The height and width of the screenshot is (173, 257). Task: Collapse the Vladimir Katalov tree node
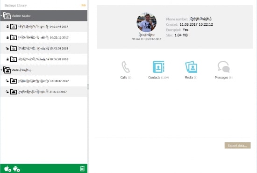pyautogui.click(x=1, y=16)
